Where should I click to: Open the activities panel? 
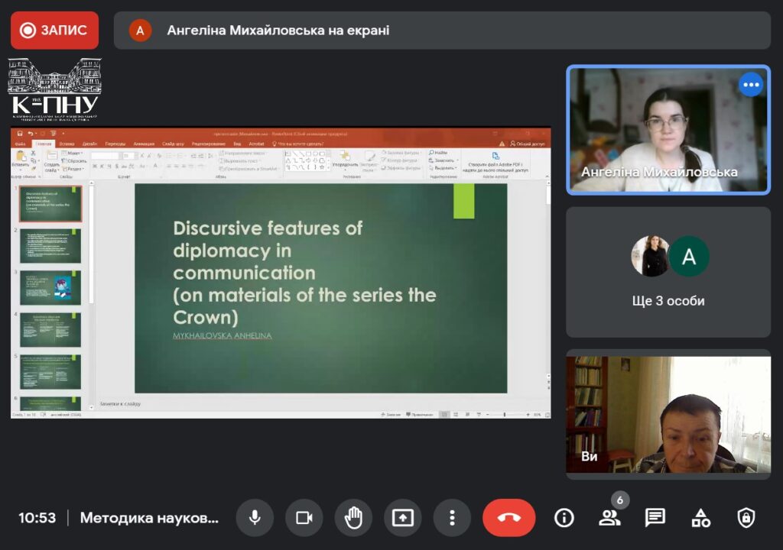(700, 518)
